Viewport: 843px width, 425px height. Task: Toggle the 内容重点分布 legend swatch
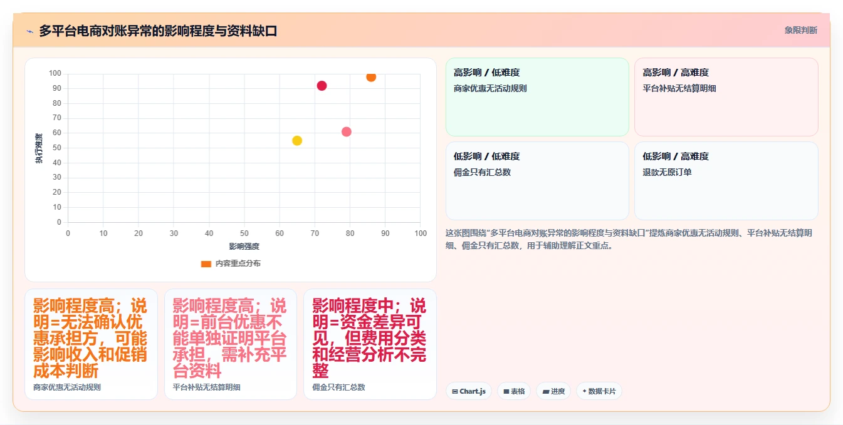(206, 264)
